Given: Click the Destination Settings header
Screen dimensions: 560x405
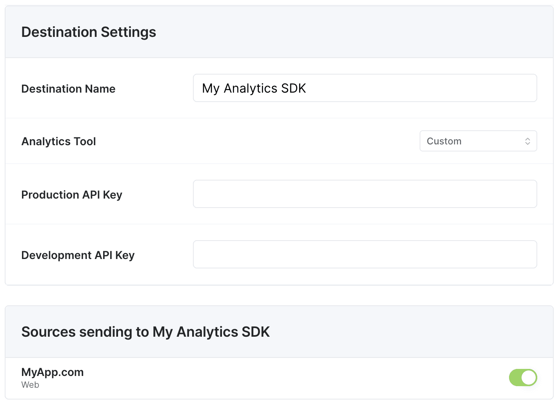Looking at the screenshot, I should (x=89, y=32).
